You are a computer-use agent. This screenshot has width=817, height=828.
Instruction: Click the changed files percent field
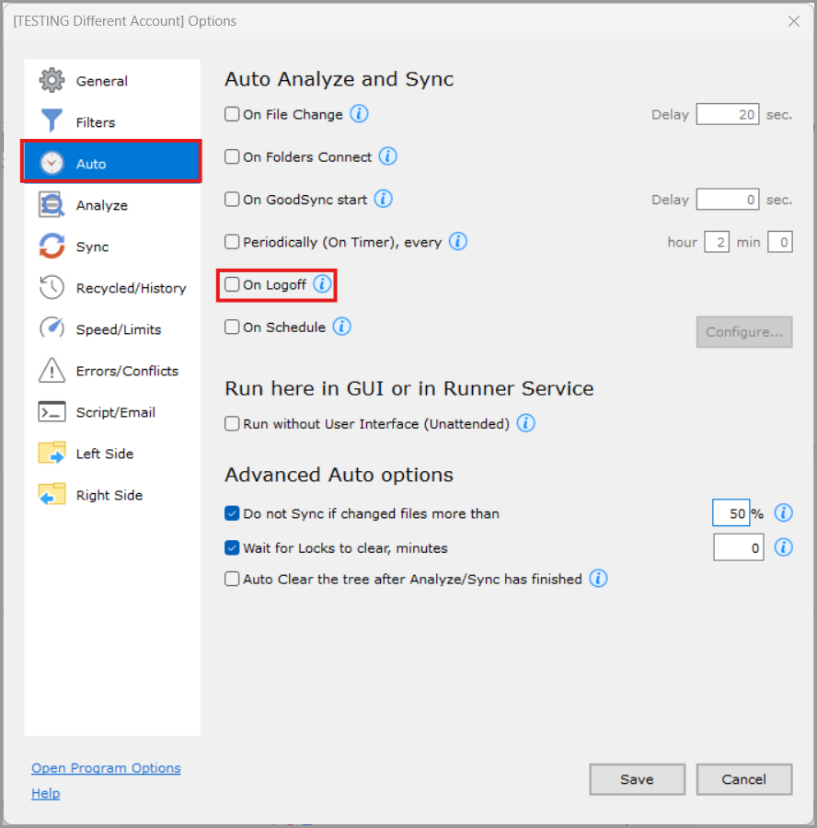click(x=731, y=512)
